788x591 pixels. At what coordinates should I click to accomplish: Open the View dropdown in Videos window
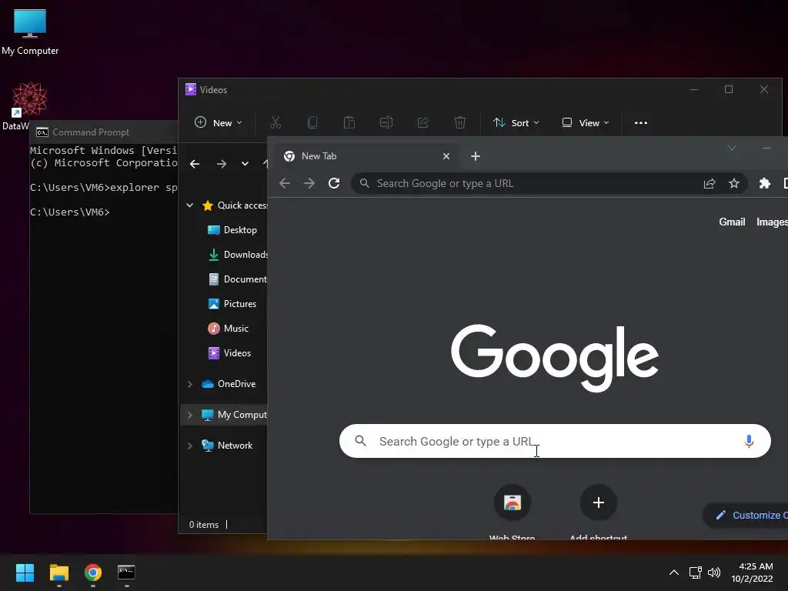click(x=586, y=122)
